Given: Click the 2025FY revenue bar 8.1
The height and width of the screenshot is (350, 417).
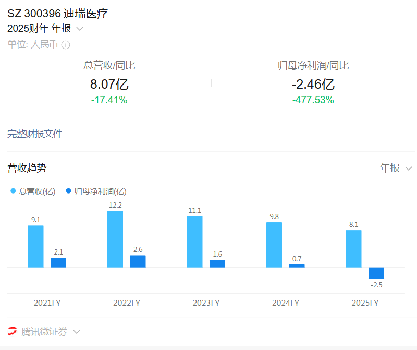Looking at the screenshot, I should [354, 249].
